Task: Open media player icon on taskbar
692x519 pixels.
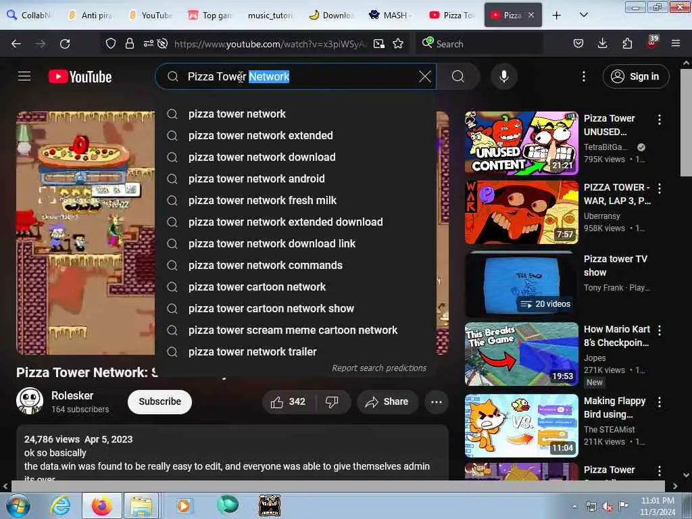Action: click(x=184, y=505)
